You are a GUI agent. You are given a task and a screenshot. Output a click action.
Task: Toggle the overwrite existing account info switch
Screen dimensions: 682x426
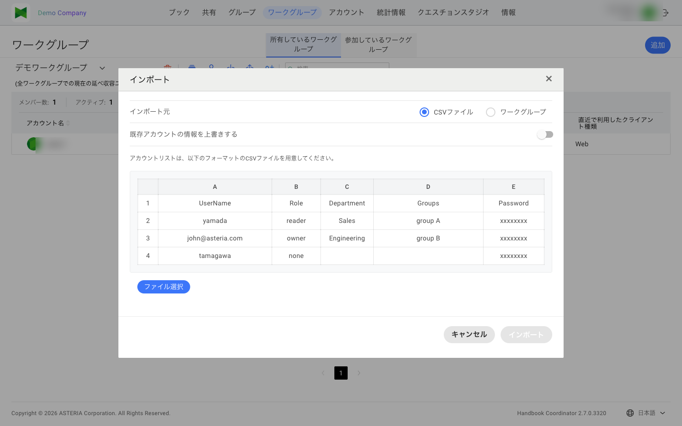tap(545, 134)
